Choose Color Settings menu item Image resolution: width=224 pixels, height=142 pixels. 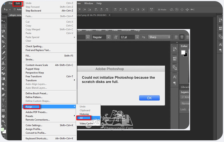coord(49,125)
